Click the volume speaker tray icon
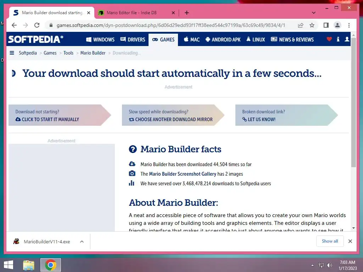The width and height of the screenshot is (363, 272). pyautogui.click(x=329, y=265)
